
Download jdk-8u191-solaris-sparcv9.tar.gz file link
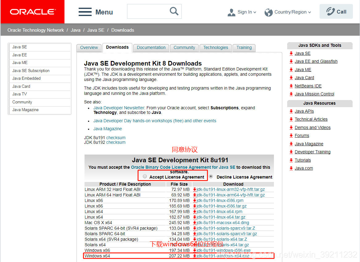click(x=227, y=234)
